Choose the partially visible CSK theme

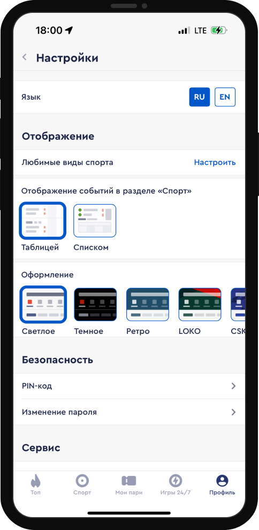pos(238,304)
